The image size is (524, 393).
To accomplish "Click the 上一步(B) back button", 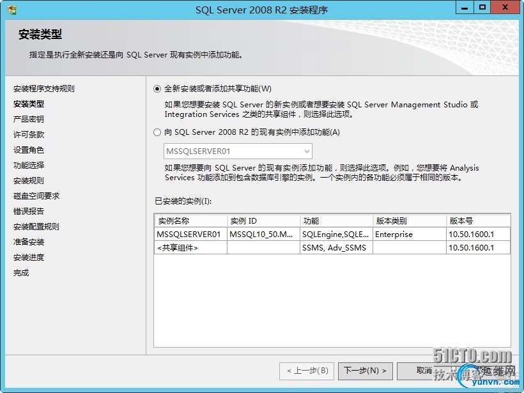I will coord(307,371).
